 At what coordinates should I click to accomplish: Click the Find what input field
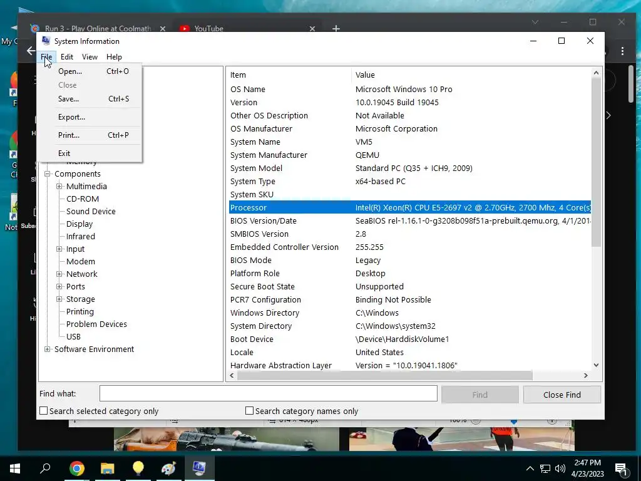[x=268, y=393]
